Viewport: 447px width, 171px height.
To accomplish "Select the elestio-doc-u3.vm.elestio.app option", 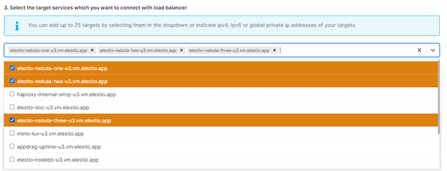I will click(53, 107).
